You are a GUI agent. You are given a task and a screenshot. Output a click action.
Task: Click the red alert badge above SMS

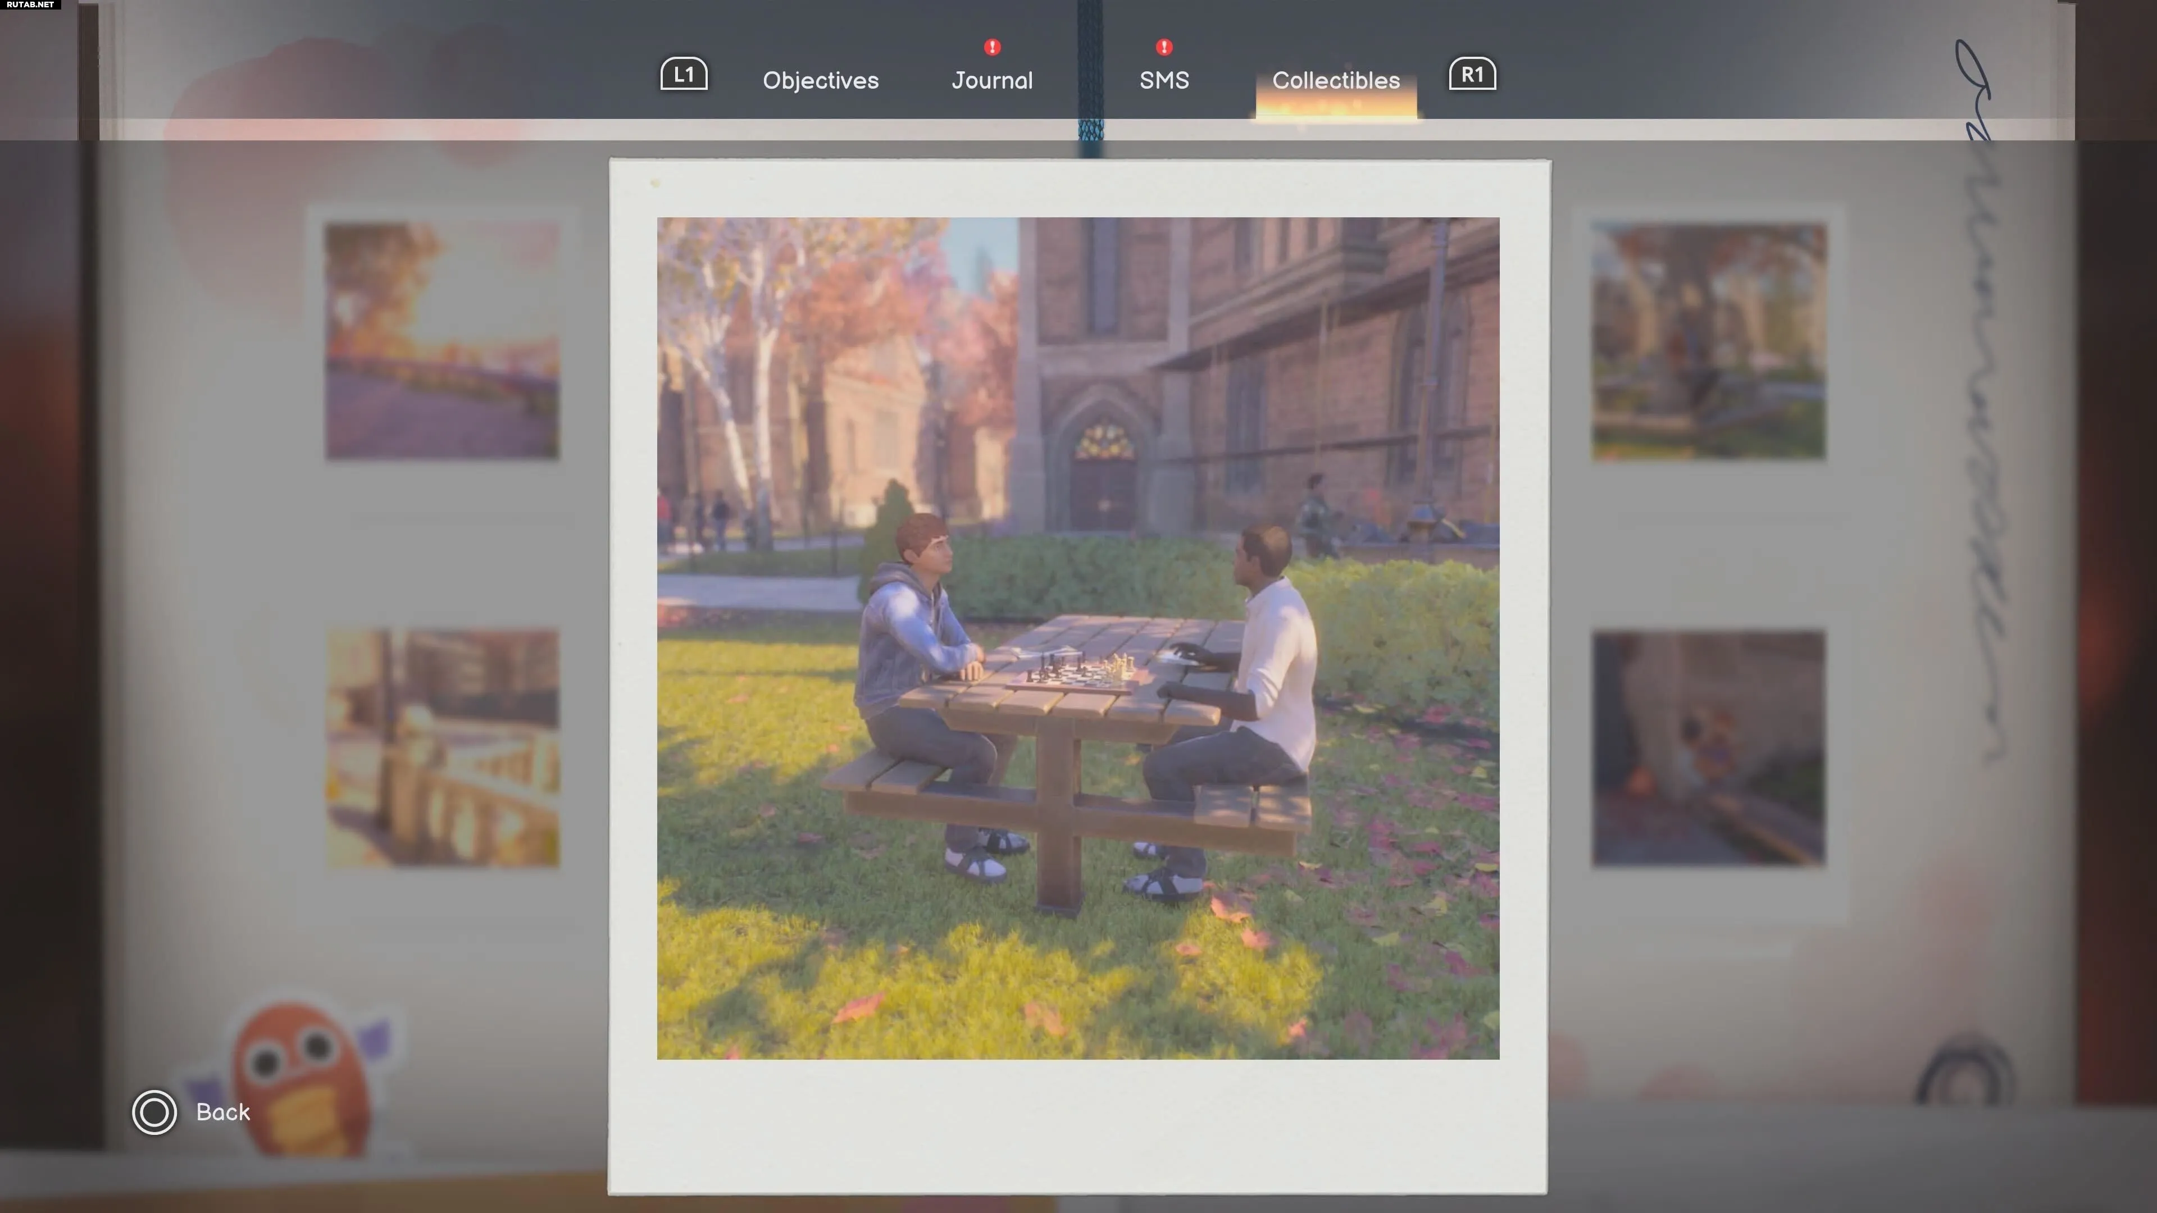(1164, 47)
